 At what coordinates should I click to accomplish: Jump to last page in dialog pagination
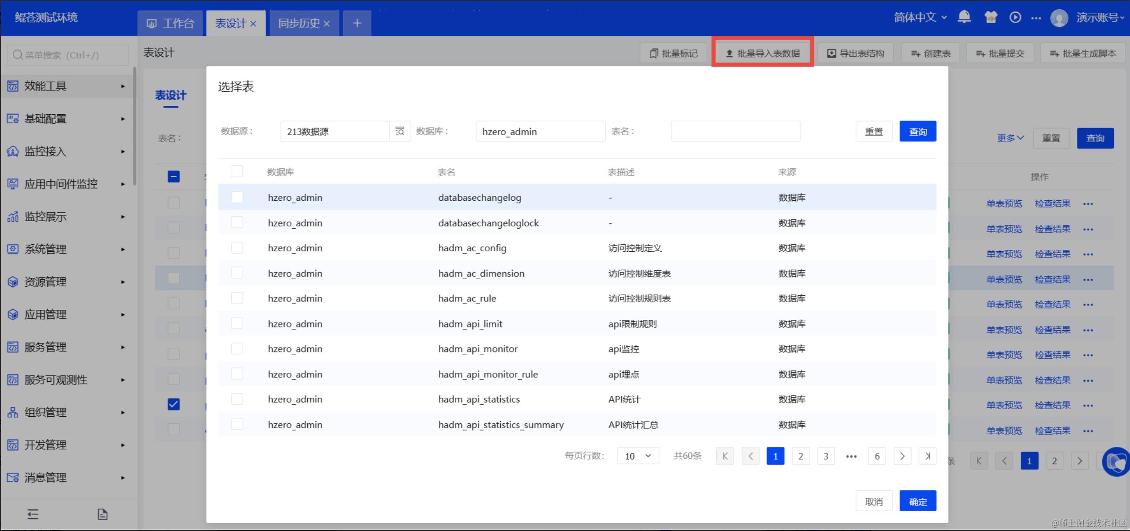[927, 456]
